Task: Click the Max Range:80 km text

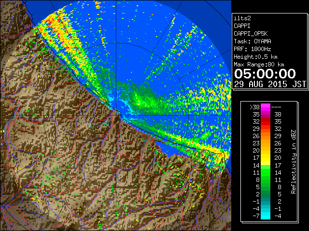Action: 259,64
